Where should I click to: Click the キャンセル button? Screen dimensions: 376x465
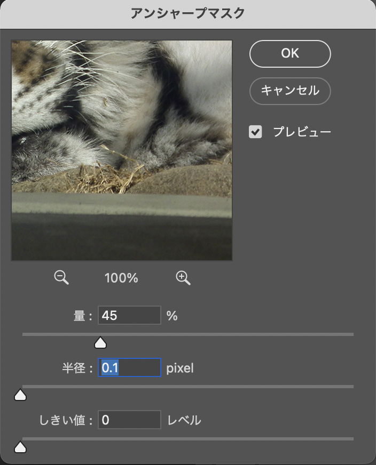coord(290,91)
